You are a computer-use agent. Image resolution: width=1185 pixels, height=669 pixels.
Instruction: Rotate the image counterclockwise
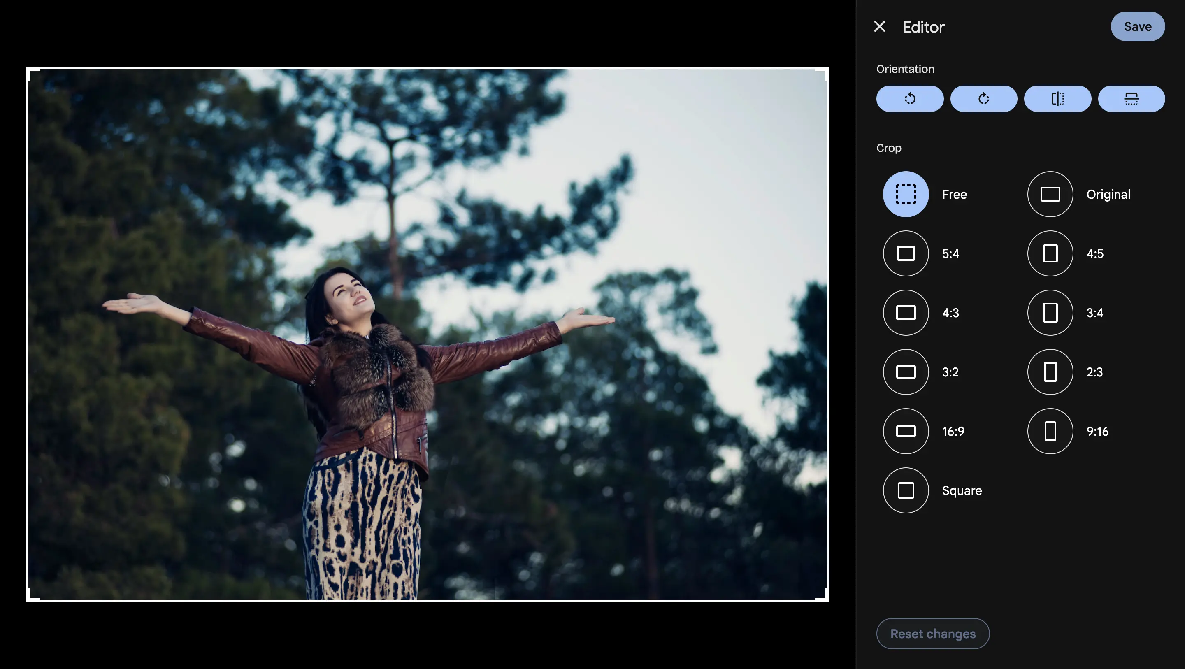click(x=909, y=98)
